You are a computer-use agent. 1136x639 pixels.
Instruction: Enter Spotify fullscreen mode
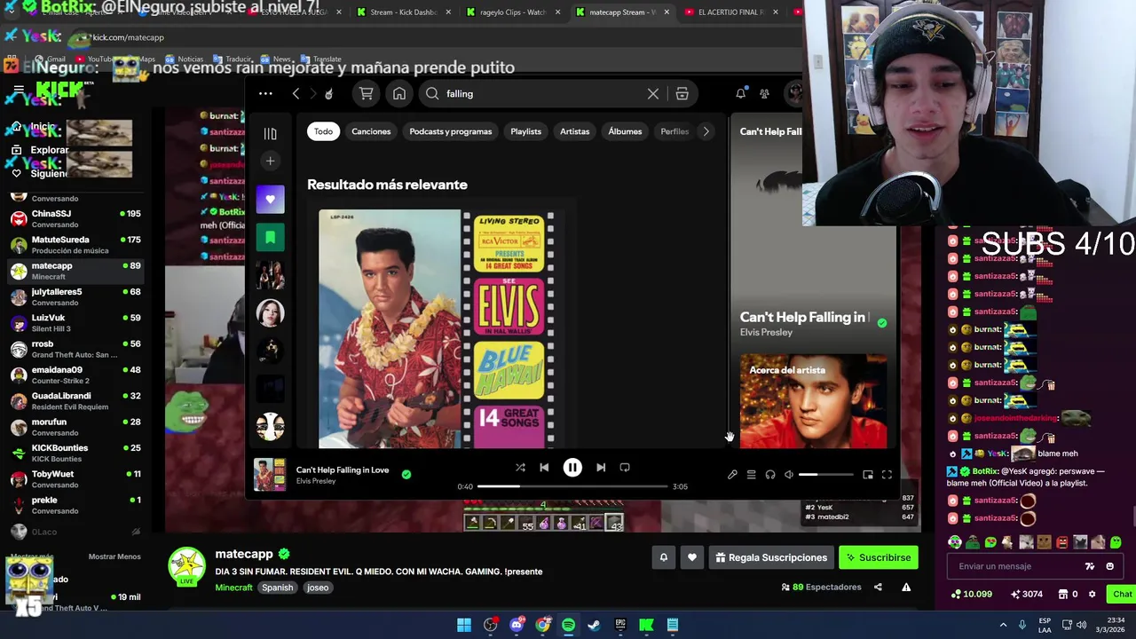pyautogui.click(x=887, y=475)
